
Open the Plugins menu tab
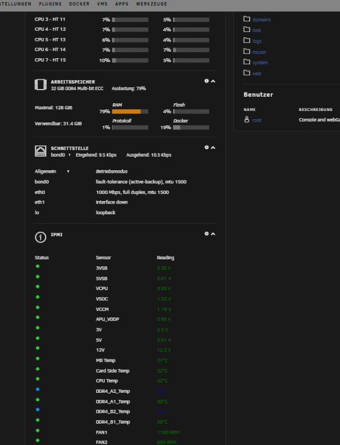click(50, 4)
